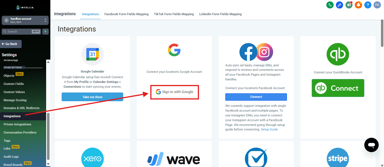Select Custom Fields in settings sidebar
384x167 pixels.
coord(14,84)
